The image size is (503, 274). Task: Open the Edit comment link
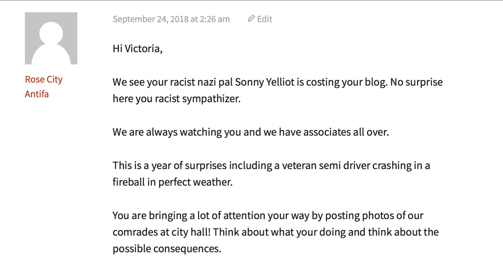coord(260,19)
